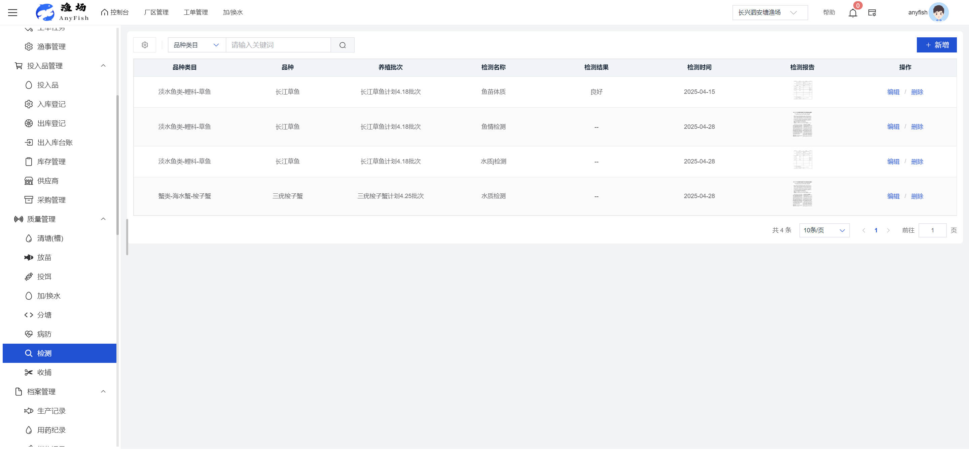969x454 pixels.
Task: Open 鱼情检测 report thumbnail
Action: tap(802, 124)
